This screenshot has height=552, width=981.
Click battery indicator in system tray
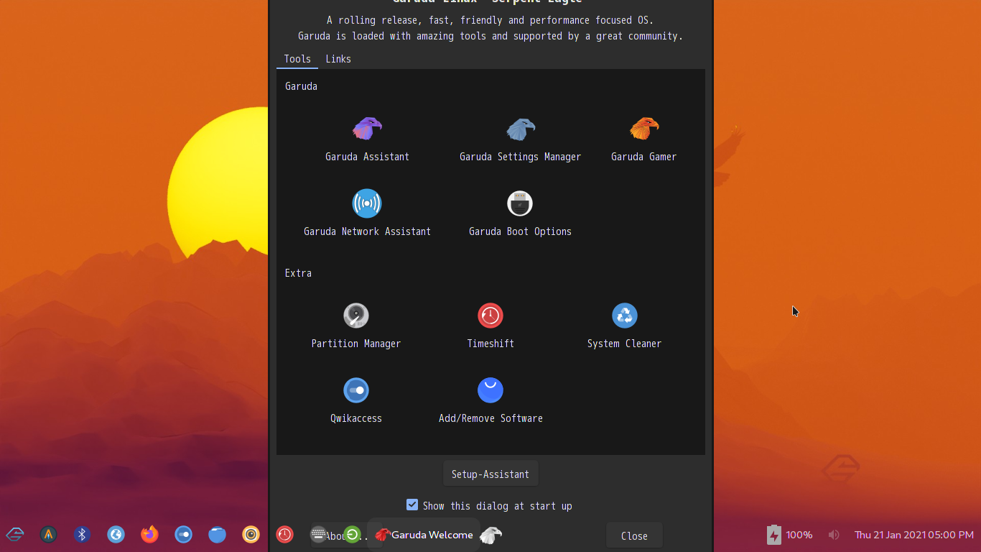(x=773, y=535)
